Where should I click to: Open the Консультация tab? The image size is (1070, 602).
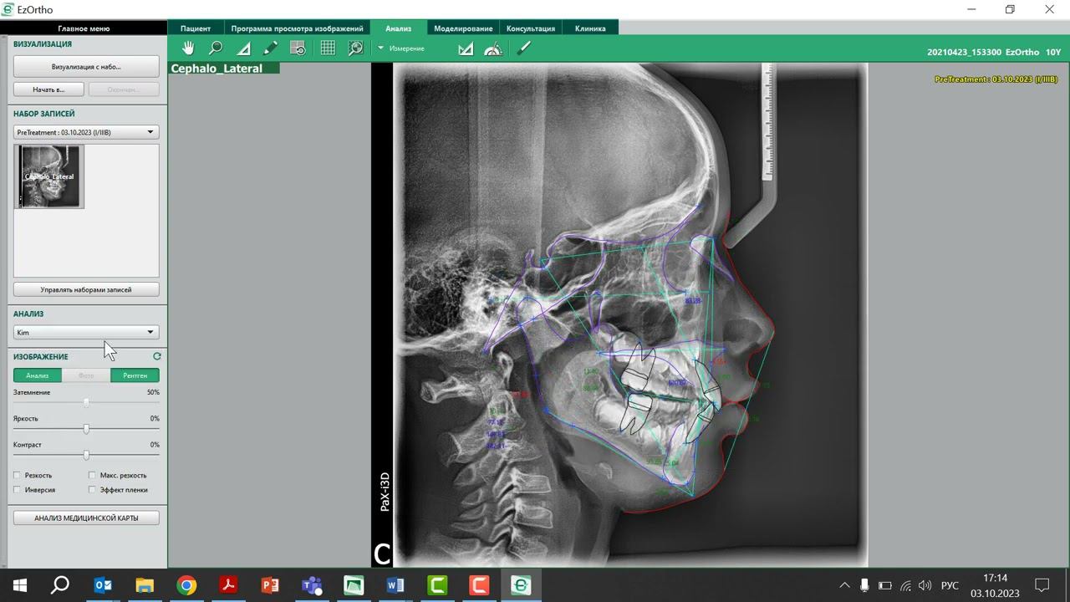pos(531,28)
